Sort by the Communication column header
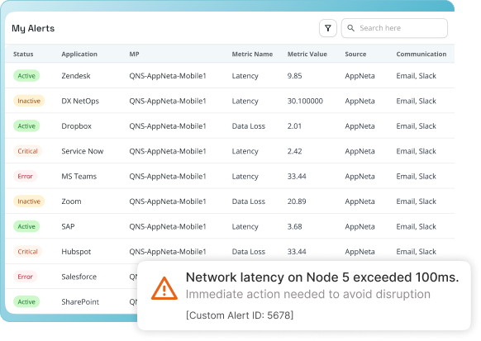This screenshot has height=341, width=481. (421, 54)
